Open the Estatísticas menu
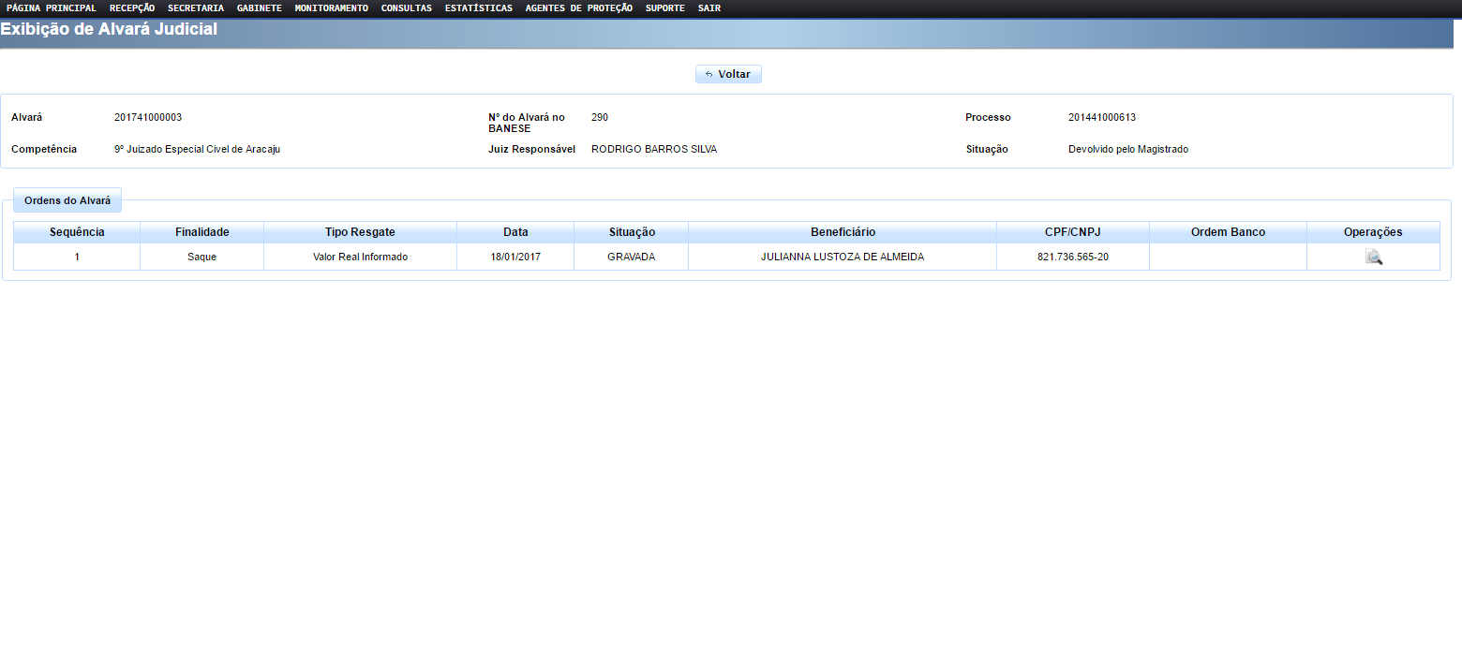This screenshot has height=662, width=1462. 479,8
